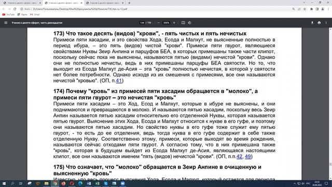Image resolution: width=332 pixels, height=187 pixels.
Task: Open the YouTube bookmark
Action: 8,15
